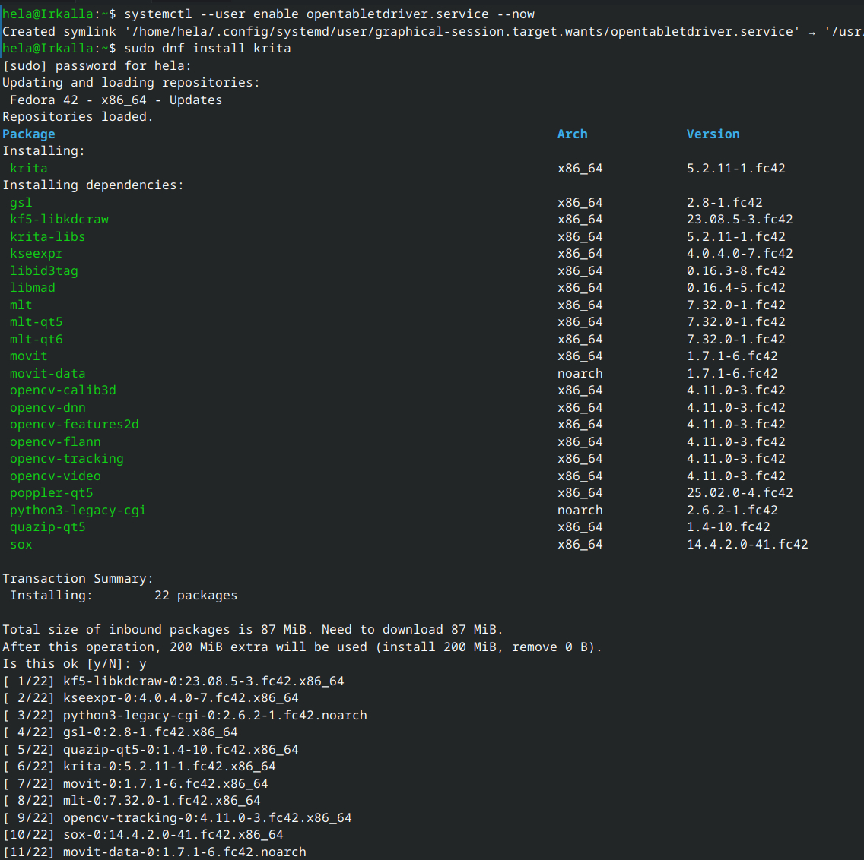Click the systemctl enable opentabletdriver command

pos(329,14)
